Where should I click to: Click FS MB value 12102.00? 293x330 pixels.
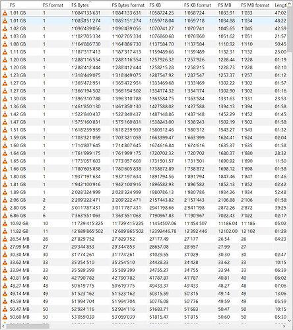coord(228,231)
